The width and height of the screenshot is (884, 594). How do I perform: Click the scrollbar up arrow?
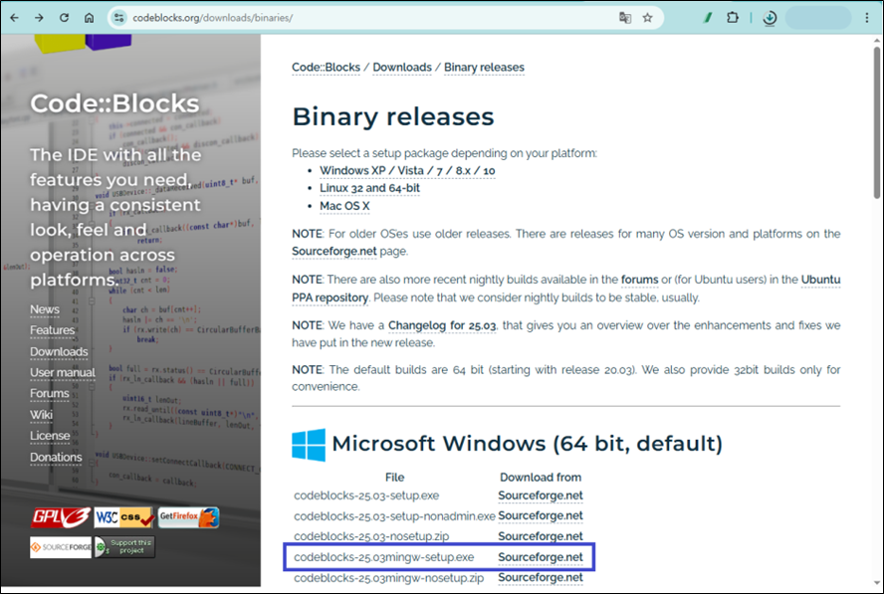[877, 40]
